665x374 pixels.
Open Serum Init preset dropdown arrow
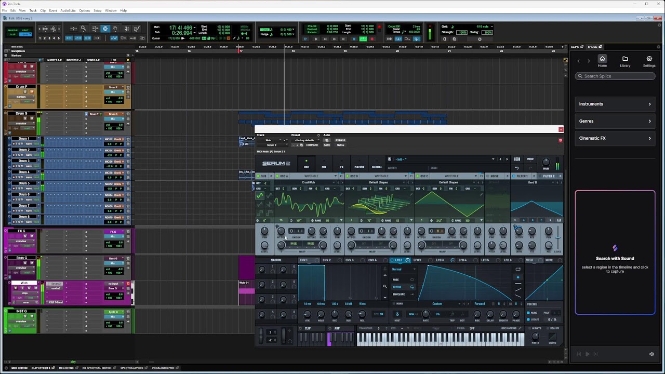pyautogui.click(x=493, y=159)
